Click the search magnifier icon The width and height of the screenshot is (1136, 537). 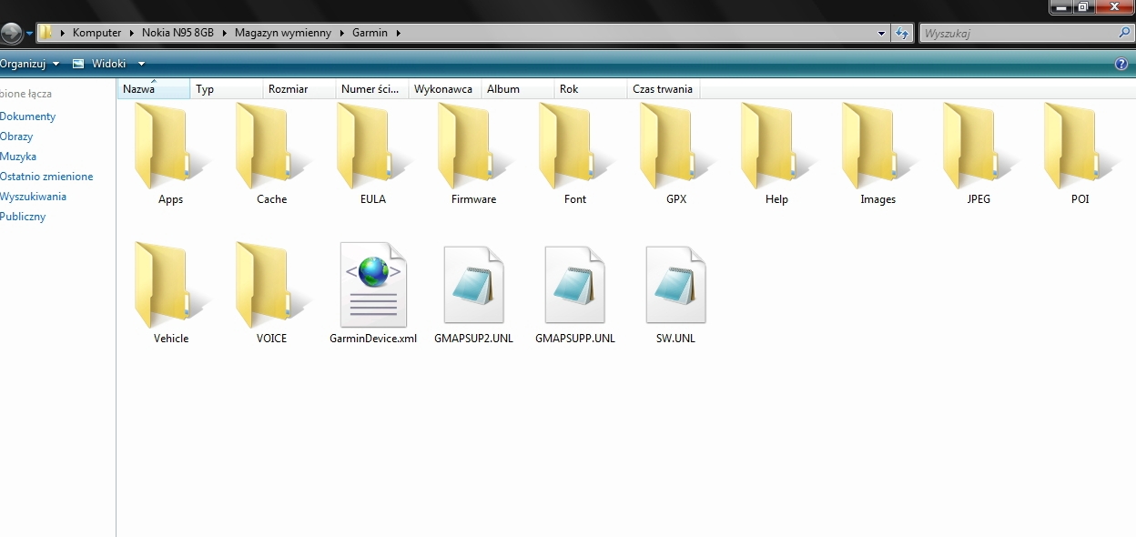coord(1124,33)
